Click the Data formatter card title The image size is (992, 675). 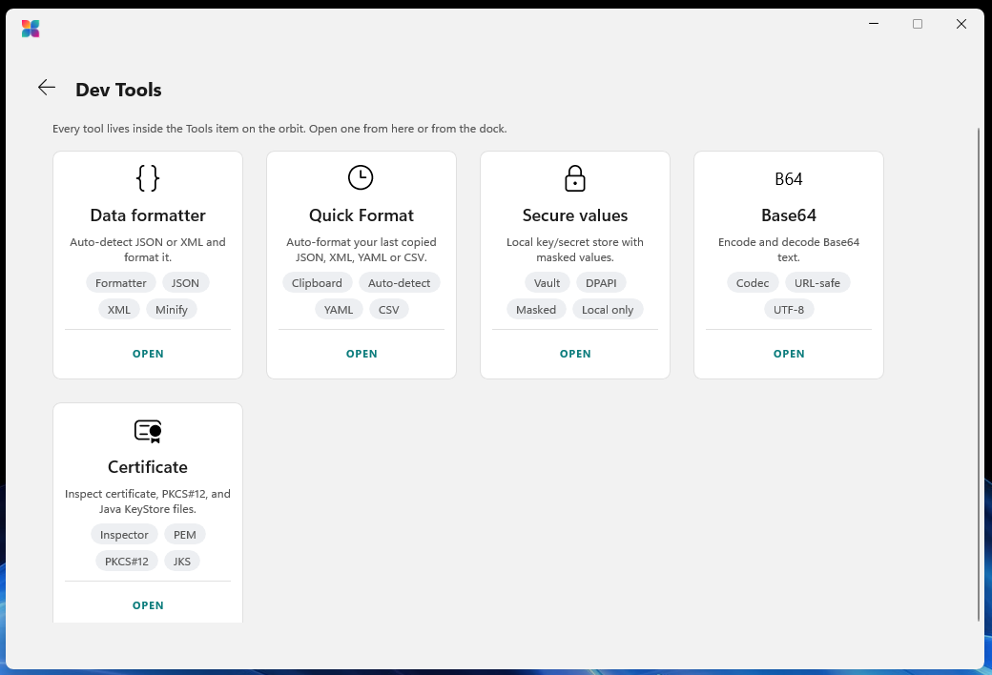click(148, 215)
